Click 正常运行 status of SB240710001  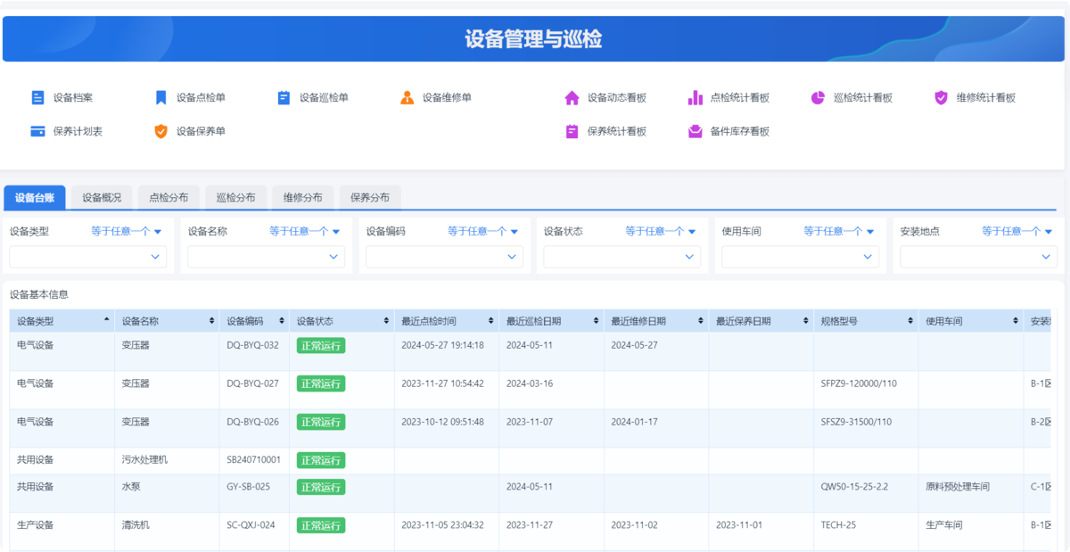321,460
